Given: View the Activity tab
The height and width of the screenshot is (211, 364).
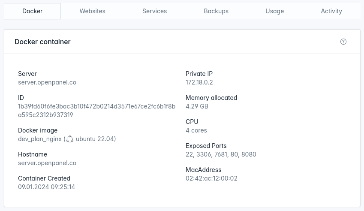Looking at the screenshot, I should (x=331, y=11).
